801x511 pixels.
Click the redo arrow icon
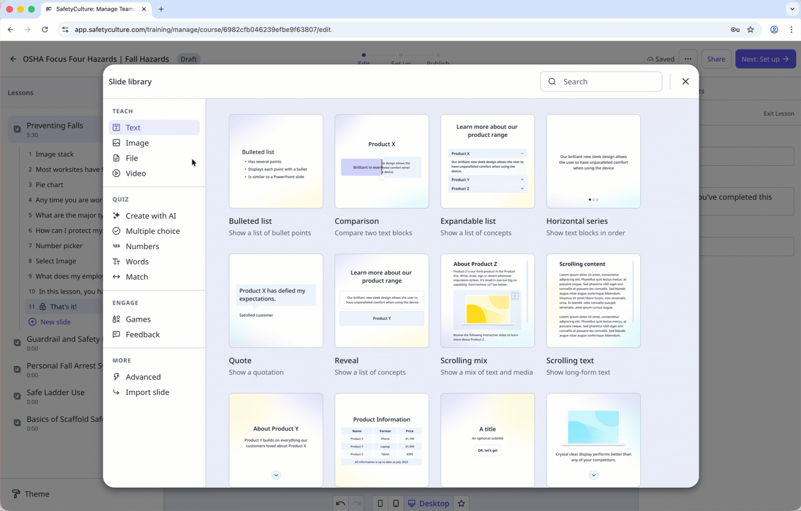(x=357, y=503)
